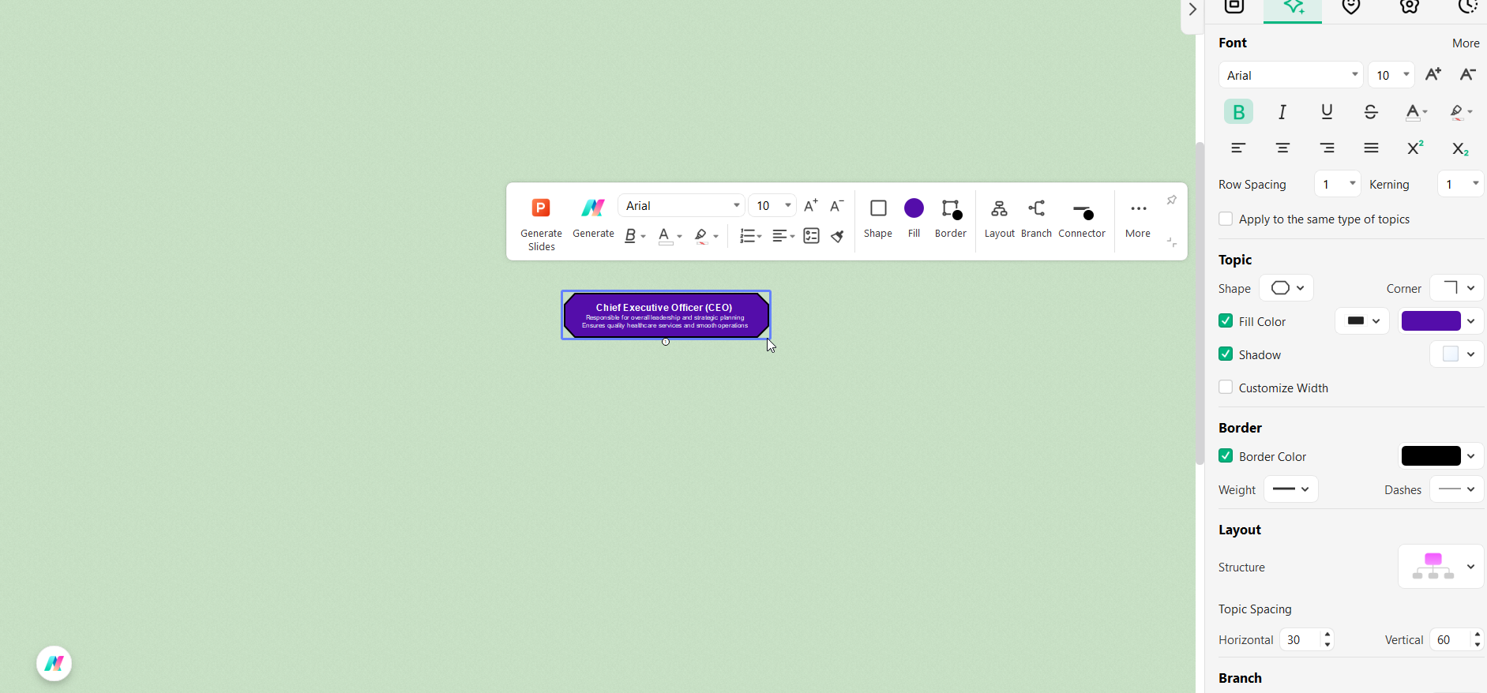
Task: Uncheck the Shadow checkbox
Action: point(1226,354)
